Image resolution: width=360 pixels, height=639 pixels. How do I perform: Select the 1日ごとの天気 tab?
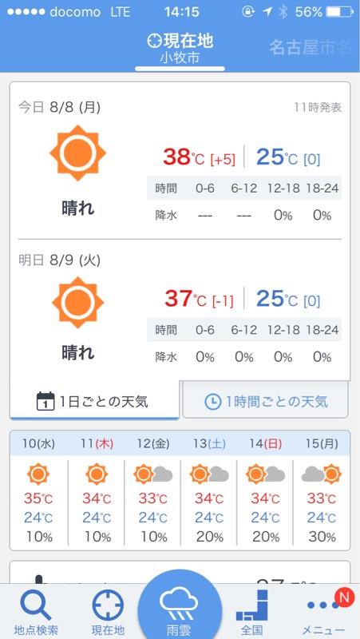tap(94, 402)
